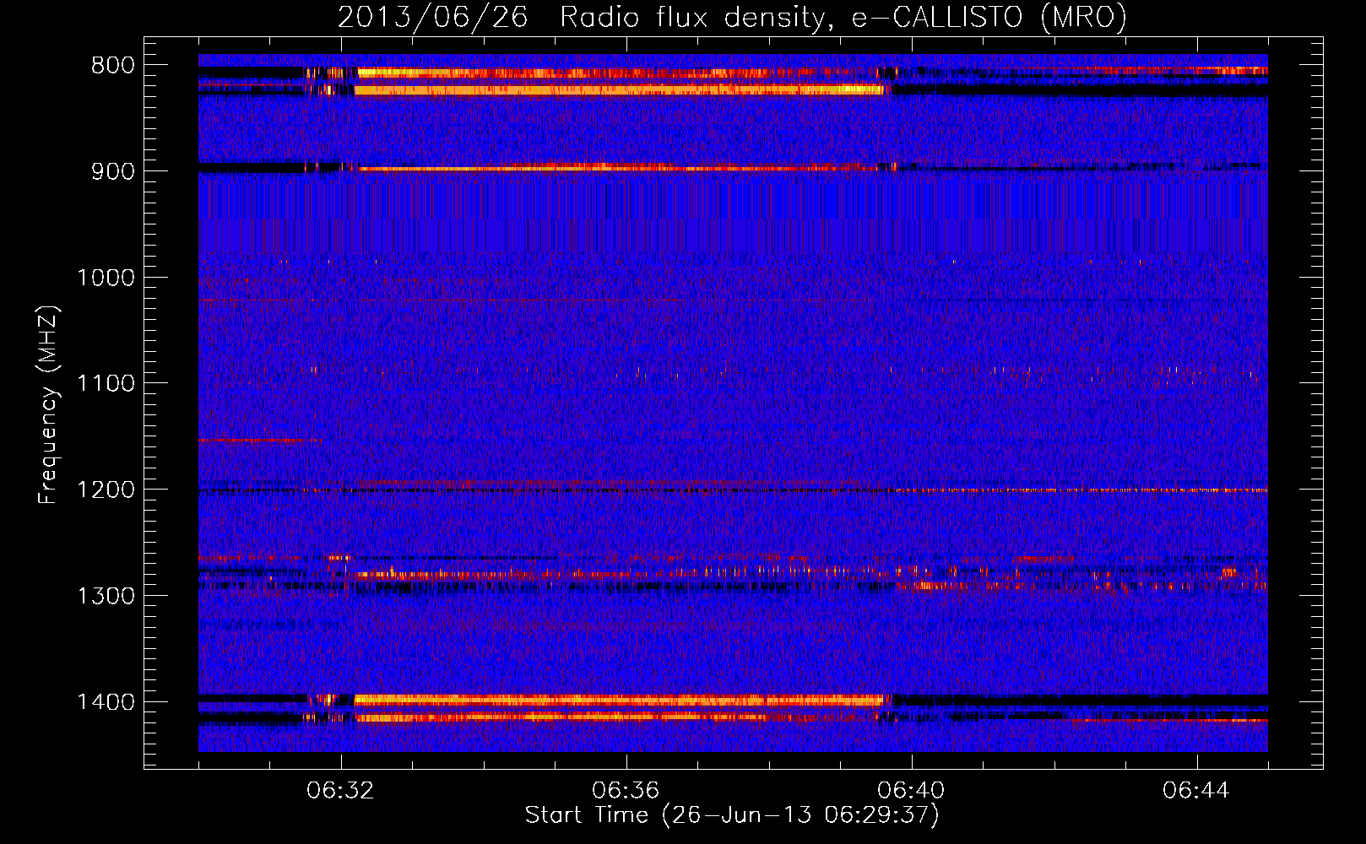This screenshot has width=1366, height=844.
Task: Select the 800 frequency axis label
Action: 113,66
